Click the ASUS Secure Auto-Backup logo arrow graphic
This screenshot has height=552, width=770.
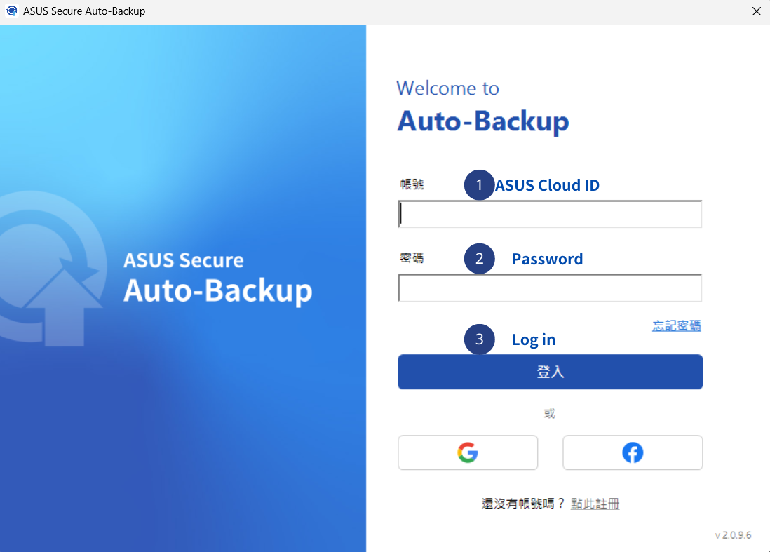point(52,269)
